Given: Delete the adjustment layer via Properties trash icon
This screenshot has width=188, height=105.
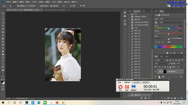Looking at the screenshot, I should pos(181,53).
